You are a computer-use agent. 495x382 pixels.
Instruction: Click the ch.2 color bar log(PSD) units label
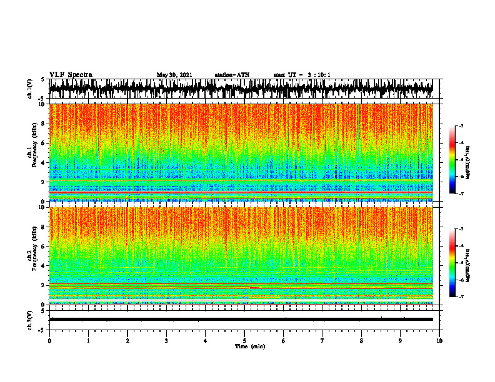468,266
